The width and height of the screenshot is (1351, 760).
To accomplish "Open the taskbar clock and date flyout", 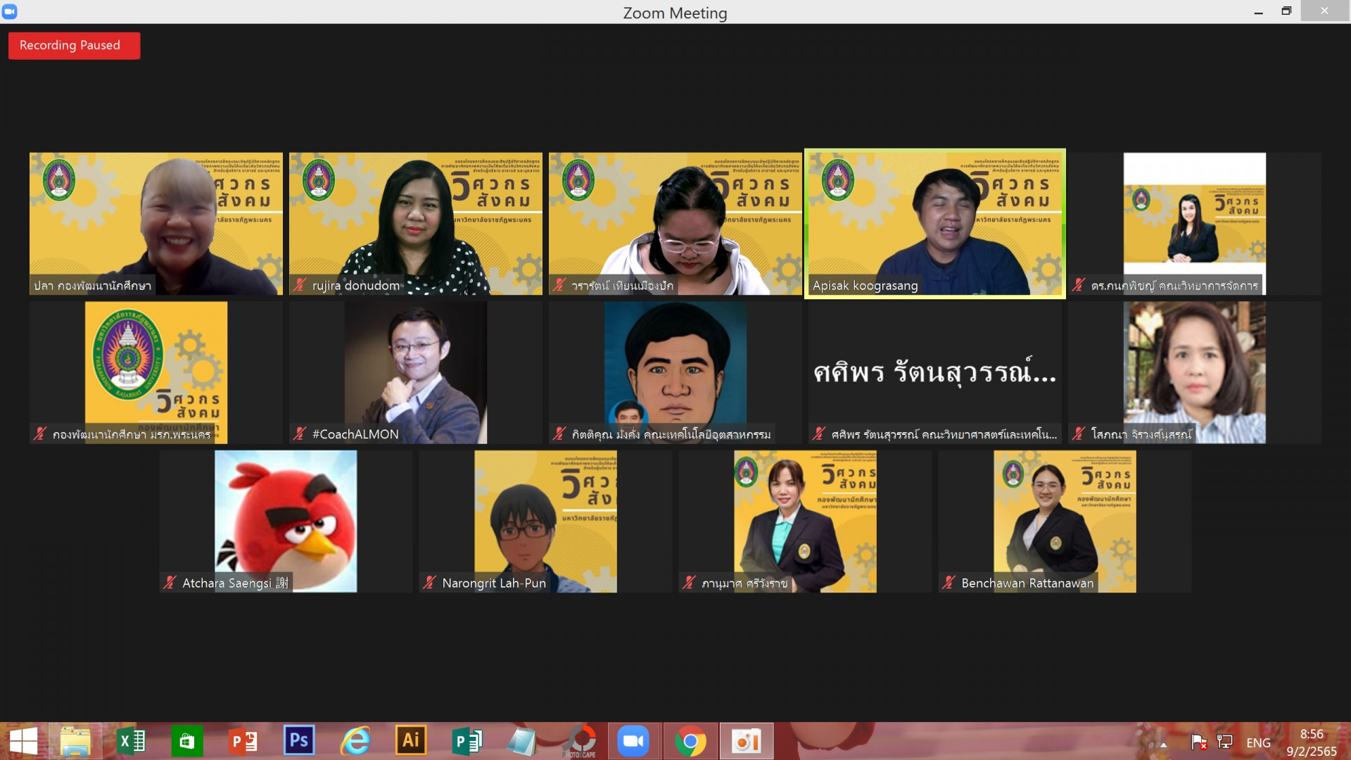I will tap(1312, 742).
